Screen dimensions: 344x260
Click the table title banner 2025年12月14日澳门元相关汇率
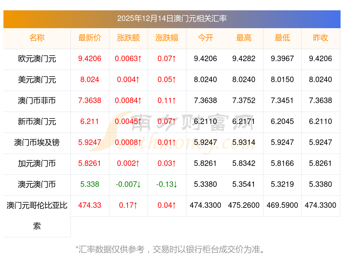tap(172, 19)
